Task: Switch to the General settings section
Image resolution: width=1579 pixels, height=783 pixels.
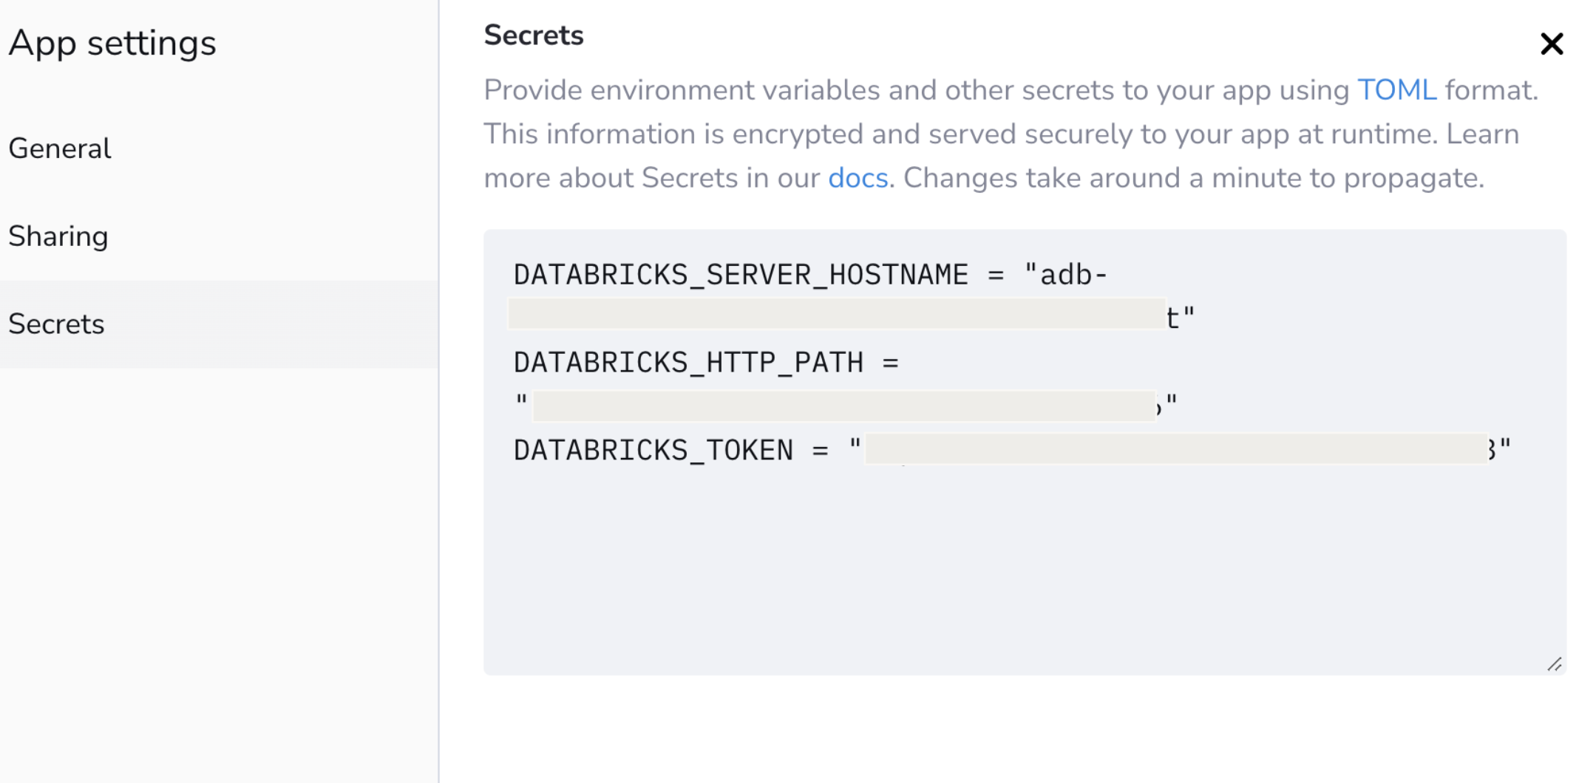Action: pos(60,148)
